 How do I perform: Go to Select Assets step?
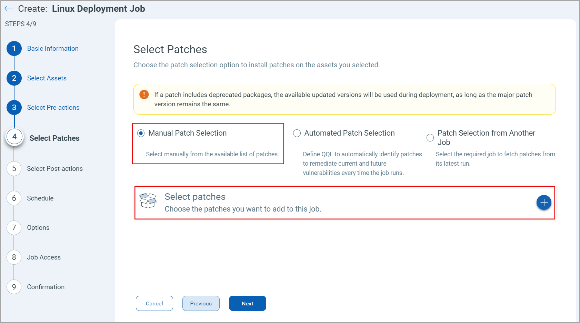tap(47, 78)
